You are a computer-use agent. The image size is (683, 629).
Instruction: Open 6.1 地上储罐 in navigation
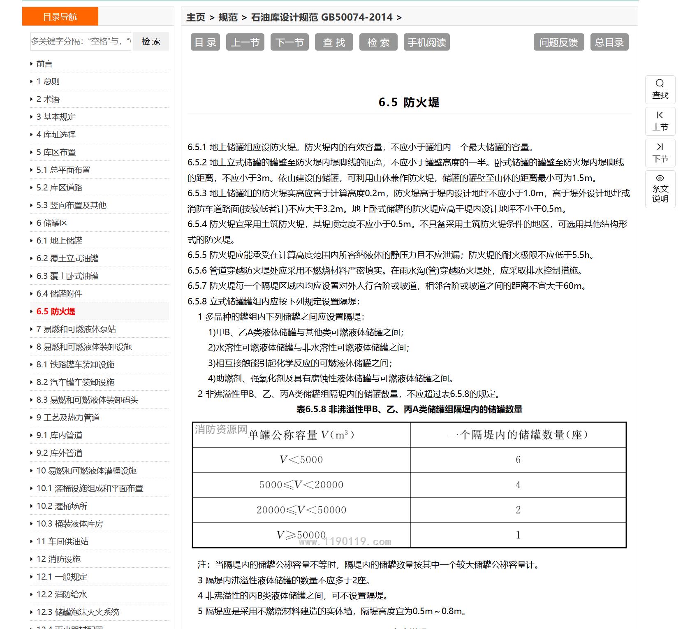(x=59, y=241)
